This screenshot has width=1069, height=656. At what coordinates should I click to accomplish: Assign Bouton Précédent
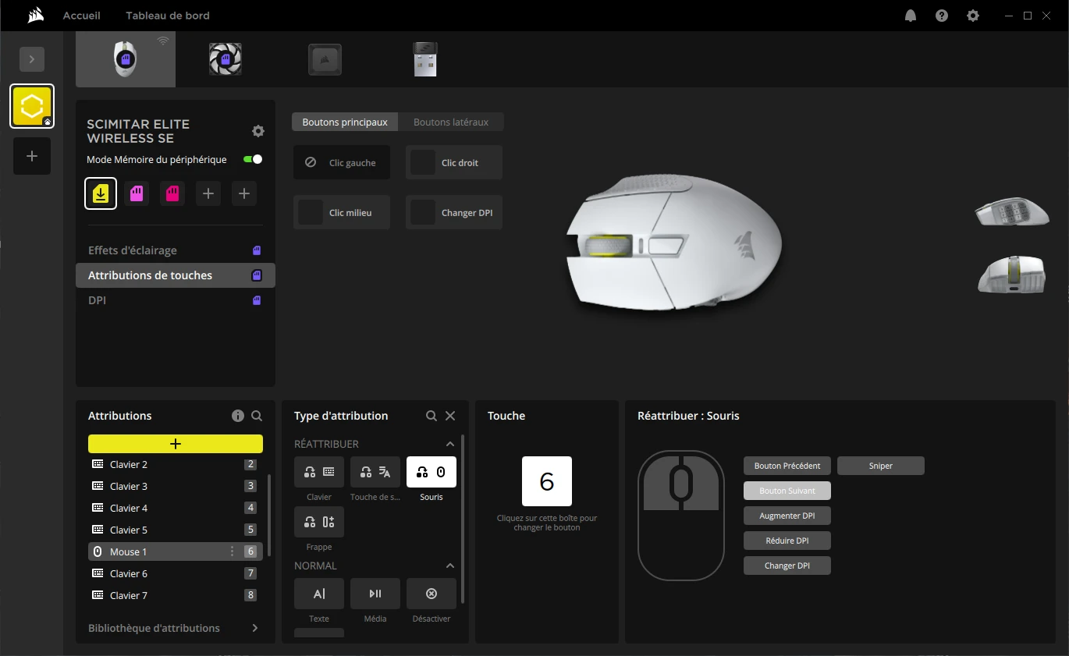[x=787, y=466]
